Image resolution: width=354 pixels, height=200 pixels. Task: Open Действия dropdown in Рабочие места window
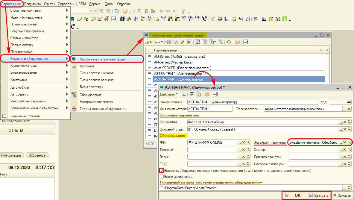154,42
